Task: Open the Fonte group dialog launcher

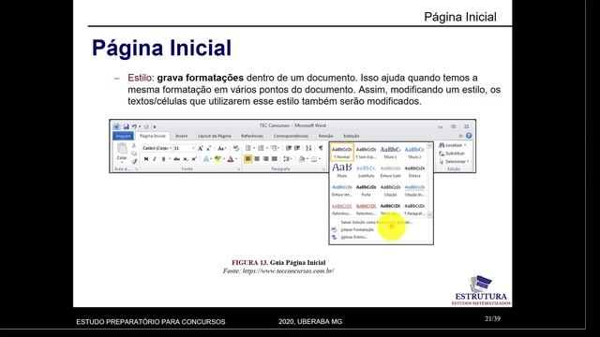Action: tap(238, 168)
